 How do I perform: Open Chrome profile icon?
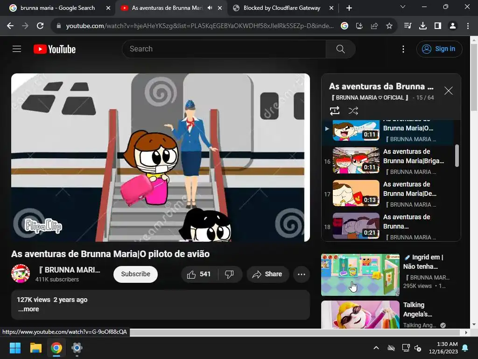click(453, 26)
